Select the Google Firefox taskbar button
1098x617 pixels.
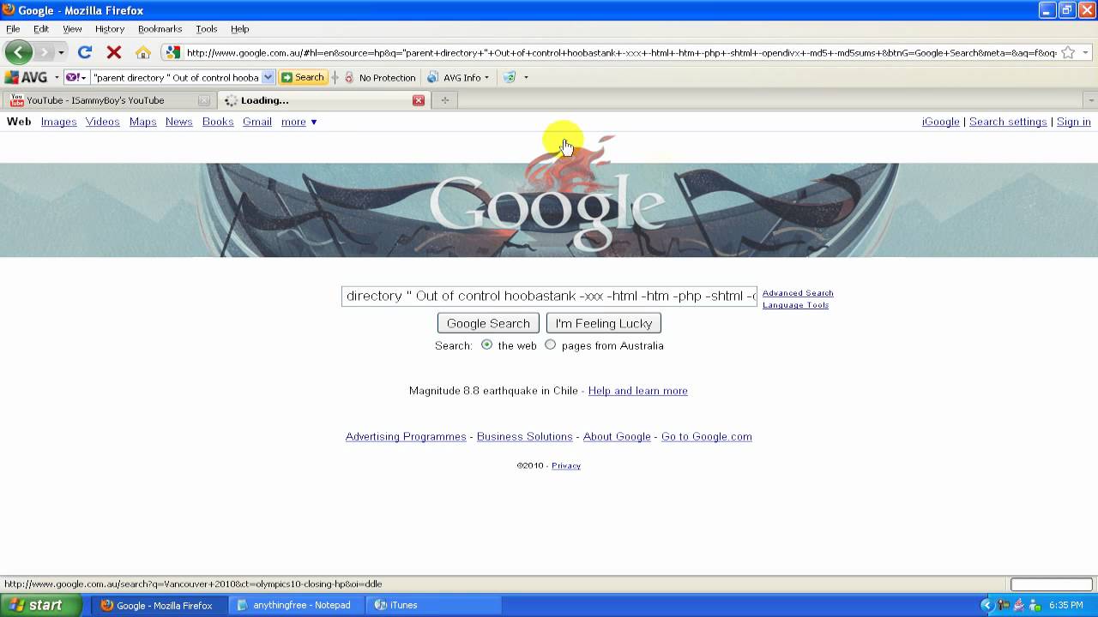(160, 605)
